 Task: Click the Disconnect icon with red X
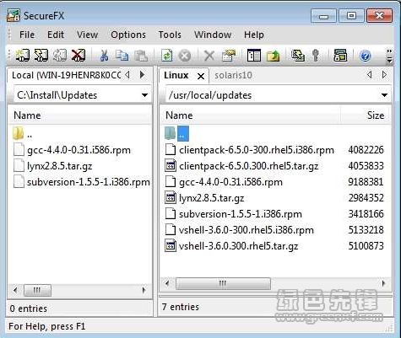click(x=79, y=56)
